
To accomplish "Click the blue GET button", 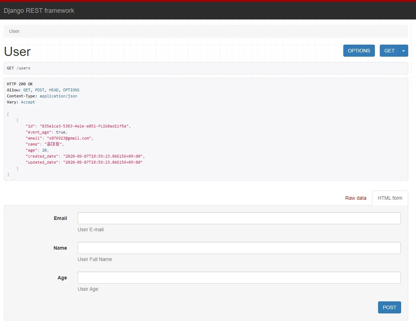I will coord(389,51).
